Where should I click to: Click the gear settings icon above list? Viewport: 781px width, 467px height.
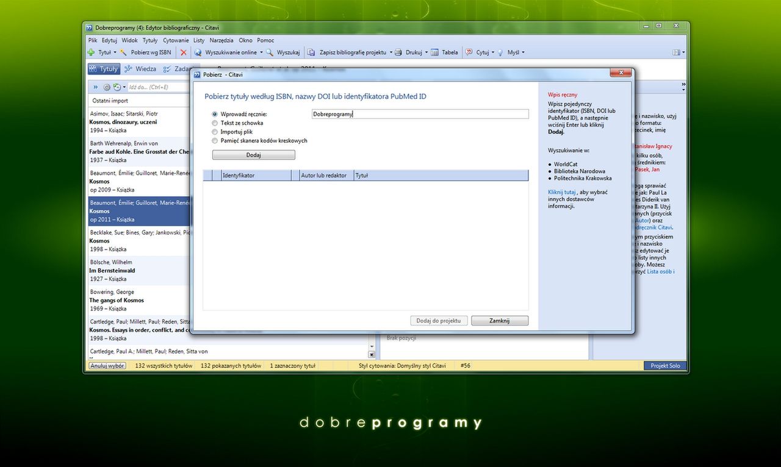click(x=107, y=87)
